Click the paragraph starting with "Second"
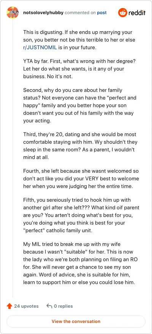The width and height of the screenshot is (152, 334). pos(80,106)
